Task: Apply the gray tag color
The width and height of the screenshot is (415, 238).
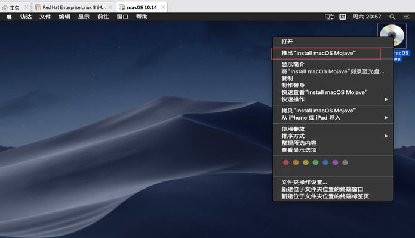Action: click(x=345, y=162)
